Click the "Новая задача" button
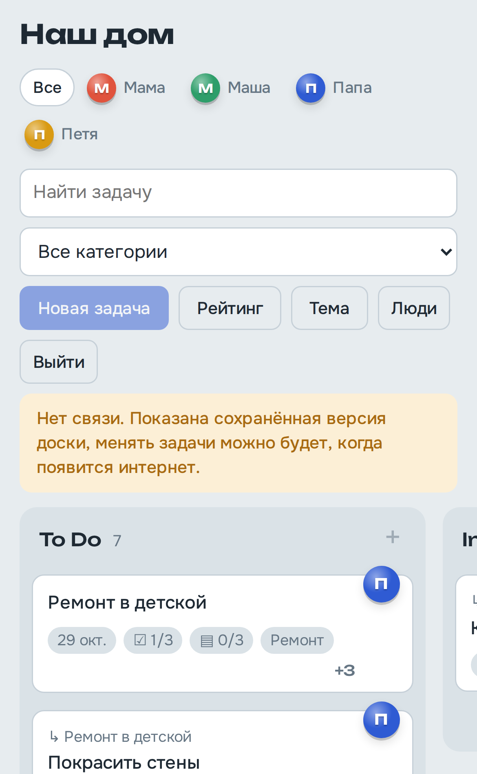 (94, 308)
